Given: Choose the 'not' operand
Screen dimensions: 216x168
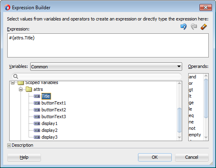Looking at the screenshot, I should 192,128.
